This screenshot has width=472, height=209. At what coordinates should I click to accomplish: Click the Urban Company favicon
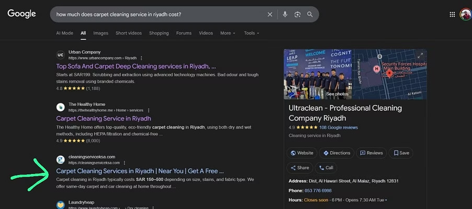[x=61, y=55]
